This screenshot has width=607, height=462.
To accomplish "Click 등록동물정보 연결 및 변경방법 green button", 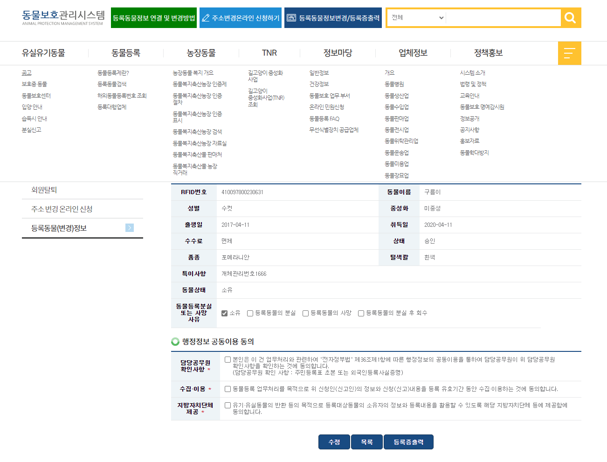I will click(154, 18).
